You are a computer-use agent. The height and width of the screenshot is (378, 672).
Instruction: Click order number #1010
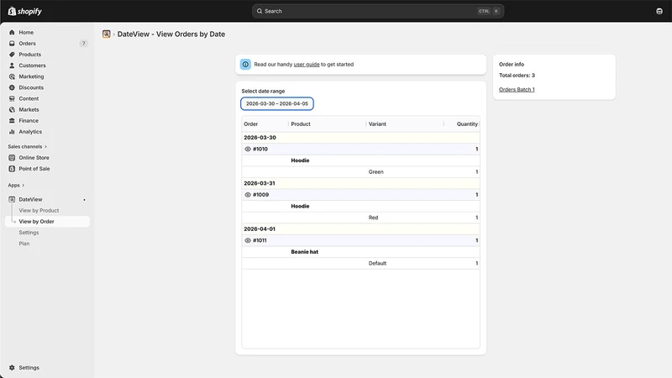[260, 150]
